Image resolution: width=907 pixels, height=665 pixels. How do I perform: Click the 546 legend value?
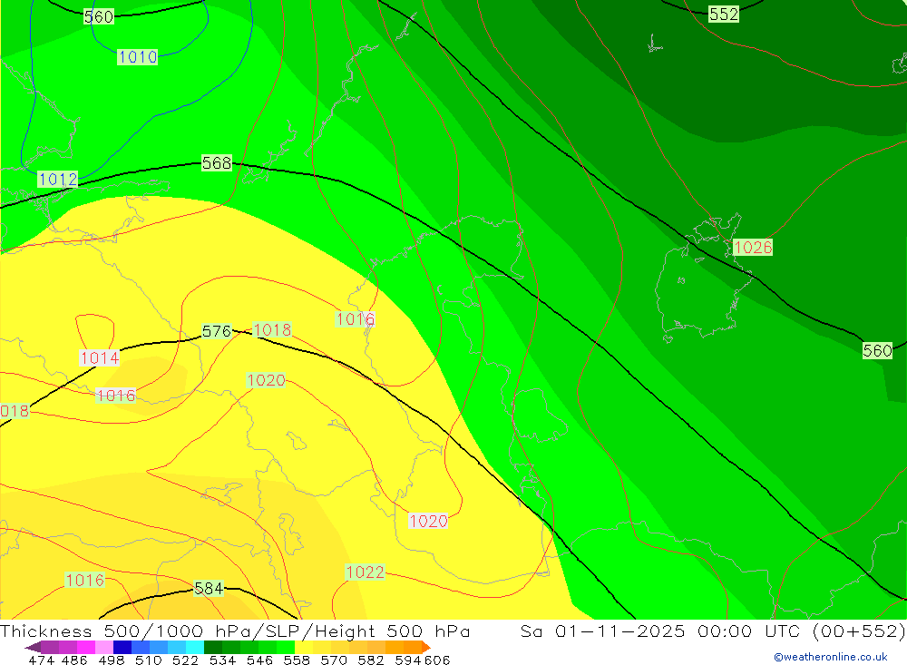259,660
